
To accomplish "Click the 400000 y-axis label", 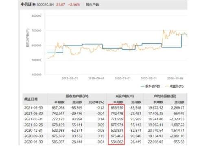I will click(x=37, y=75).
